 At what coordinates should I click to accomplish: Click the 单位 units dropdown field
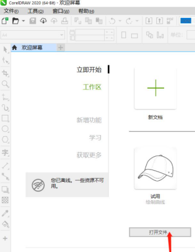point(191,35)
